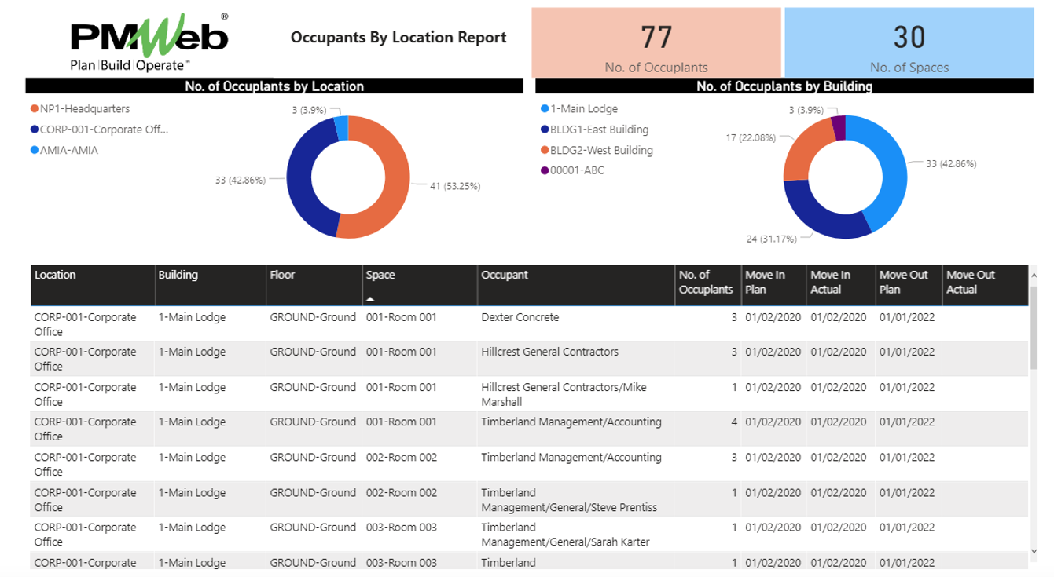The height and width of the screenshot is (577, 1054).
Task: Click the NP1-Headquarters legend marker dot
Action: (x=35, y=109)
